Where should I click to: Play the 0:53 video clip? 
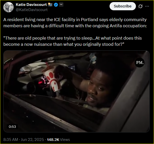76,91
